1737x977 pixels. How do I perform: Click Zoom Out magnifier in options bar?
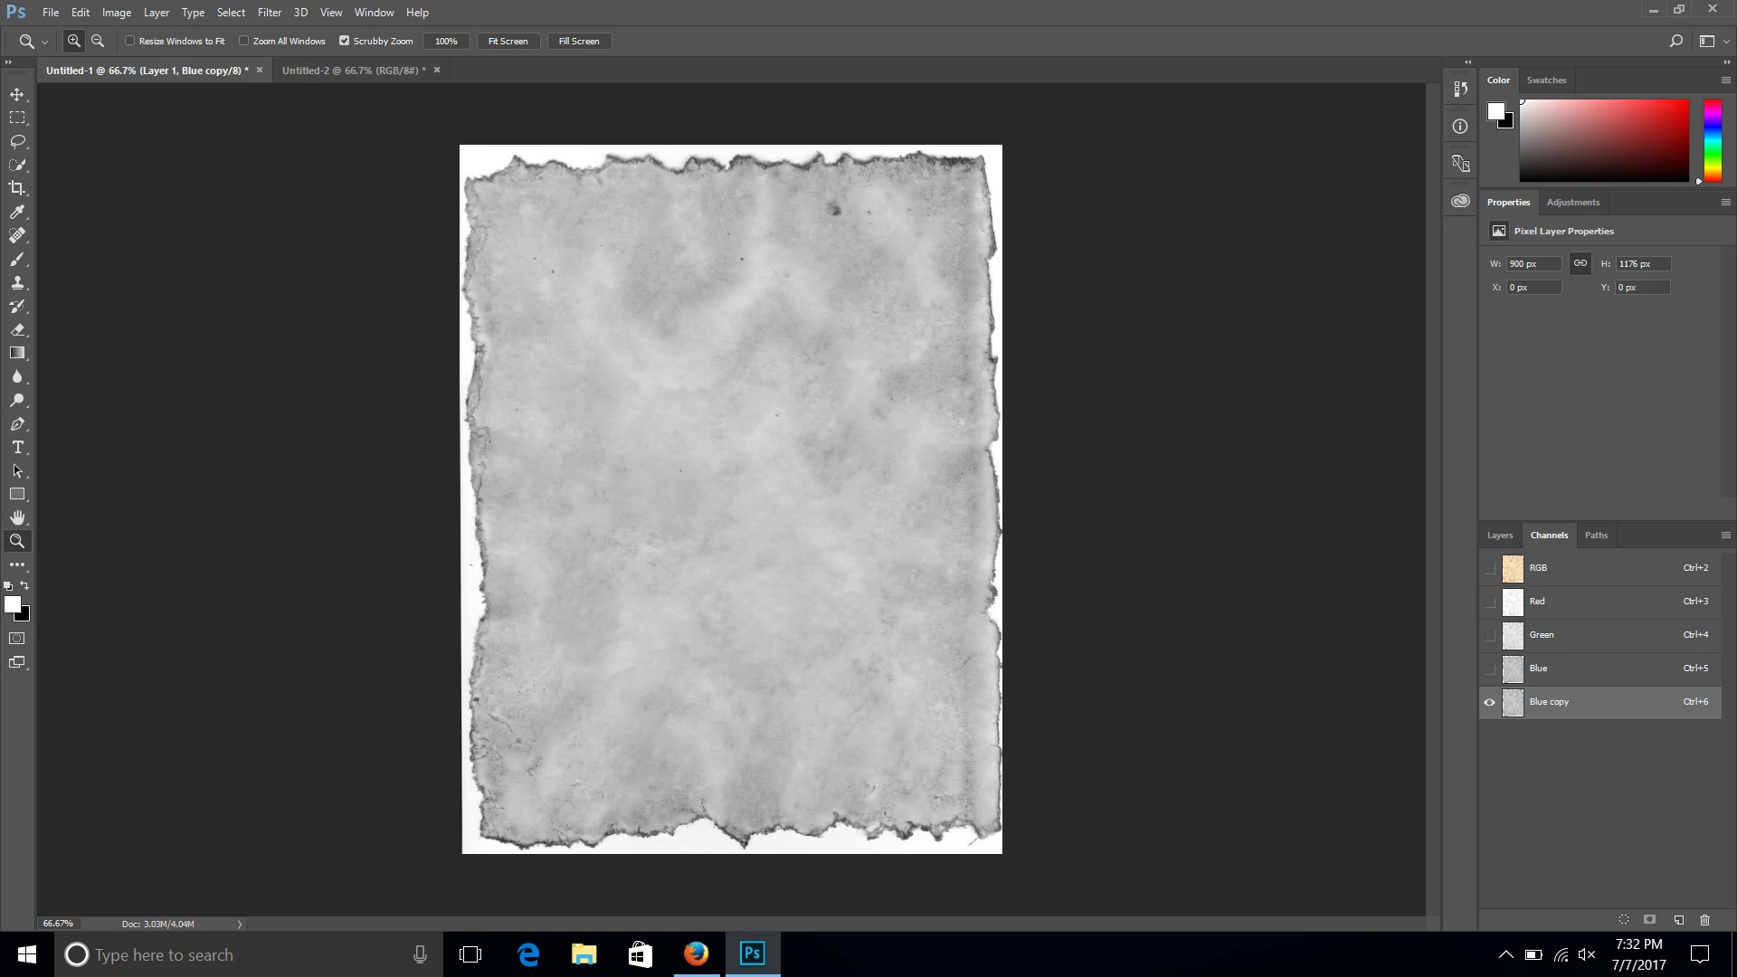98,41
